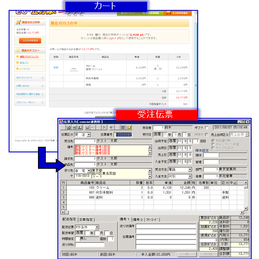
Task: Toggle the 納品書印刷 checkbox
Action: (x=213, y=141)
